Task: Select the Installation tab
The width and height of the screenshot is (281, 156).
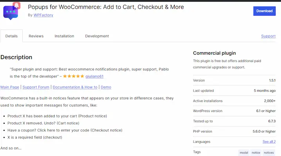Action: [x=64, y=36]
